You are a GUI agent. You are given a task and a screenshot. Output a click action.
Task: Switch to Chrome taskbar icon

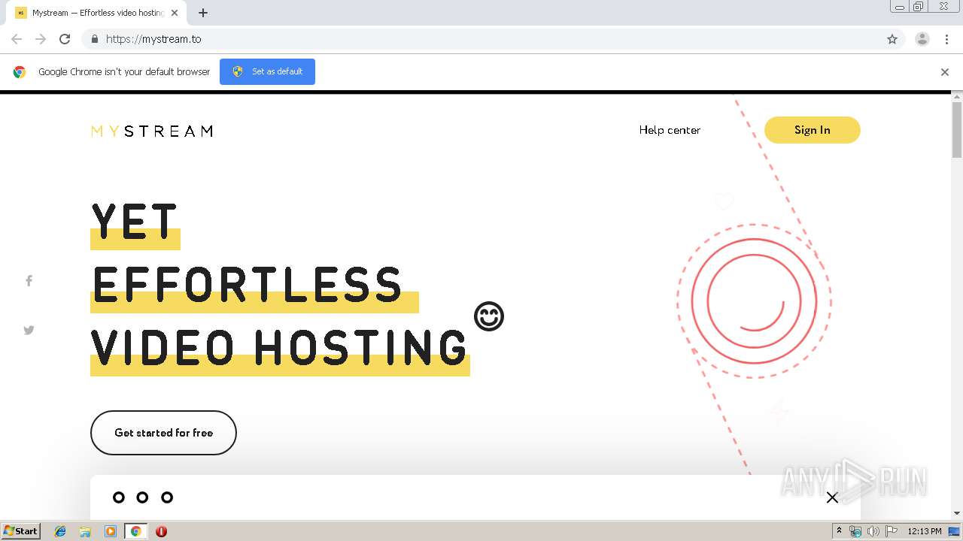[135, 531]
